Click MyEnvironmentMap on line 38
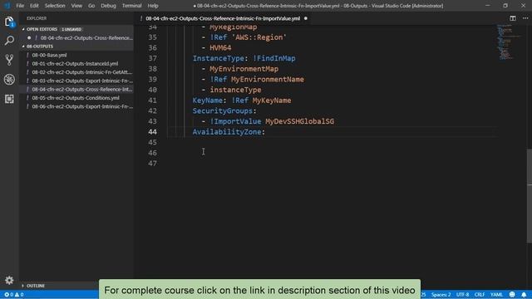This screenshot has width=532, height=299. (x=244, y=69)
